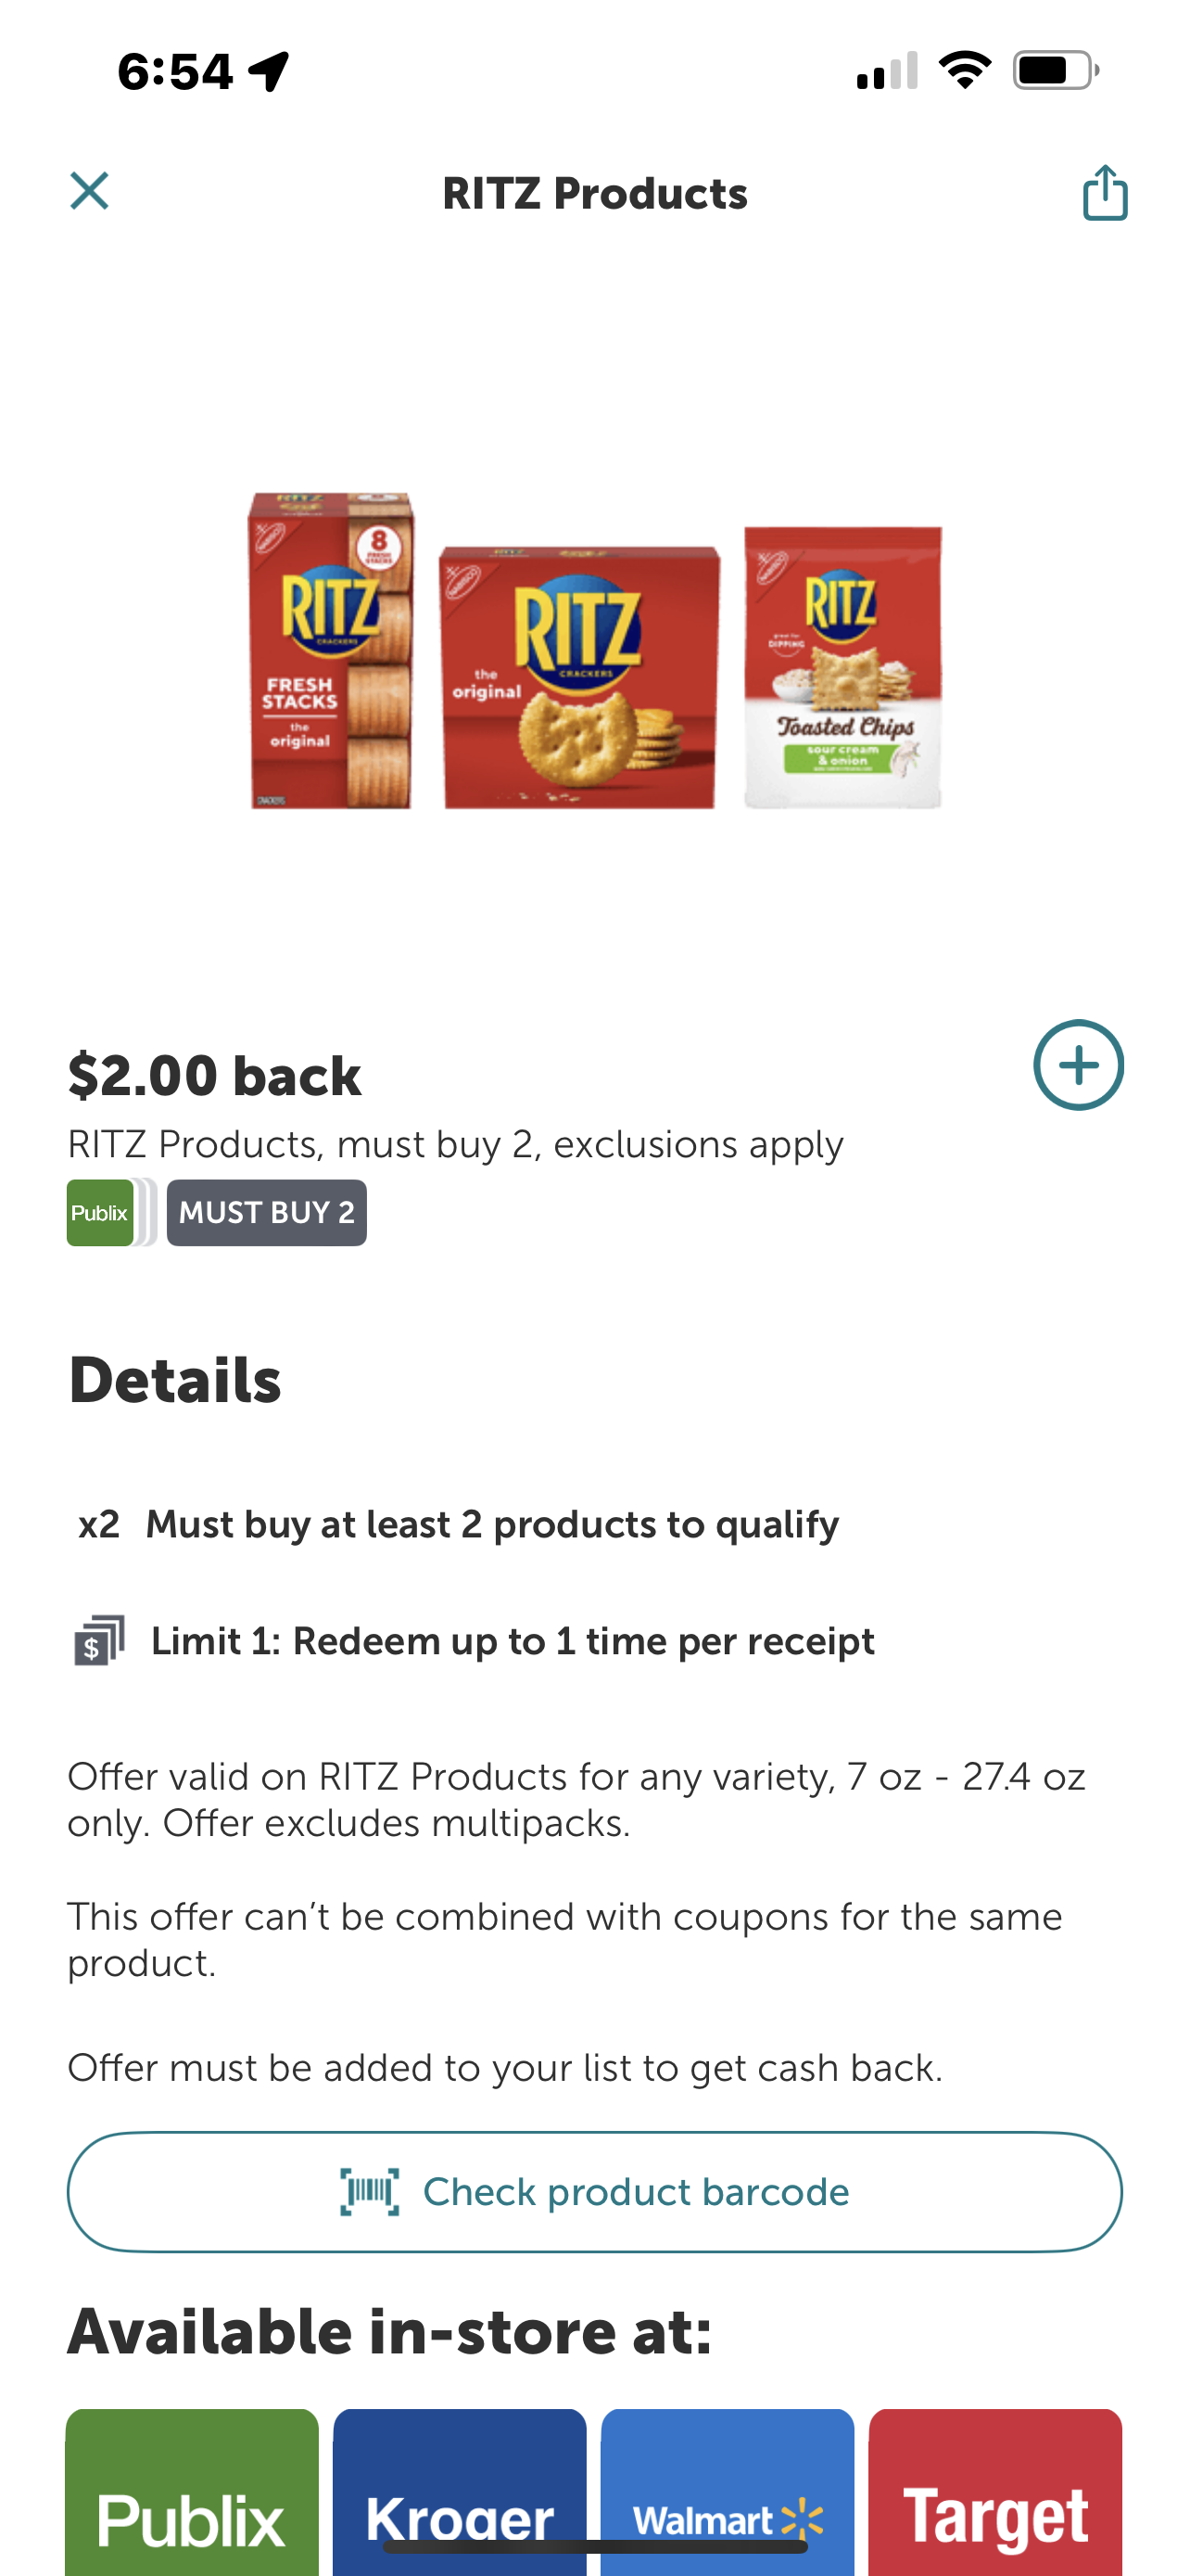1190x2576 pixels.
Task: Tap the Check product barcode button
Action: [x=594, y=2191]
